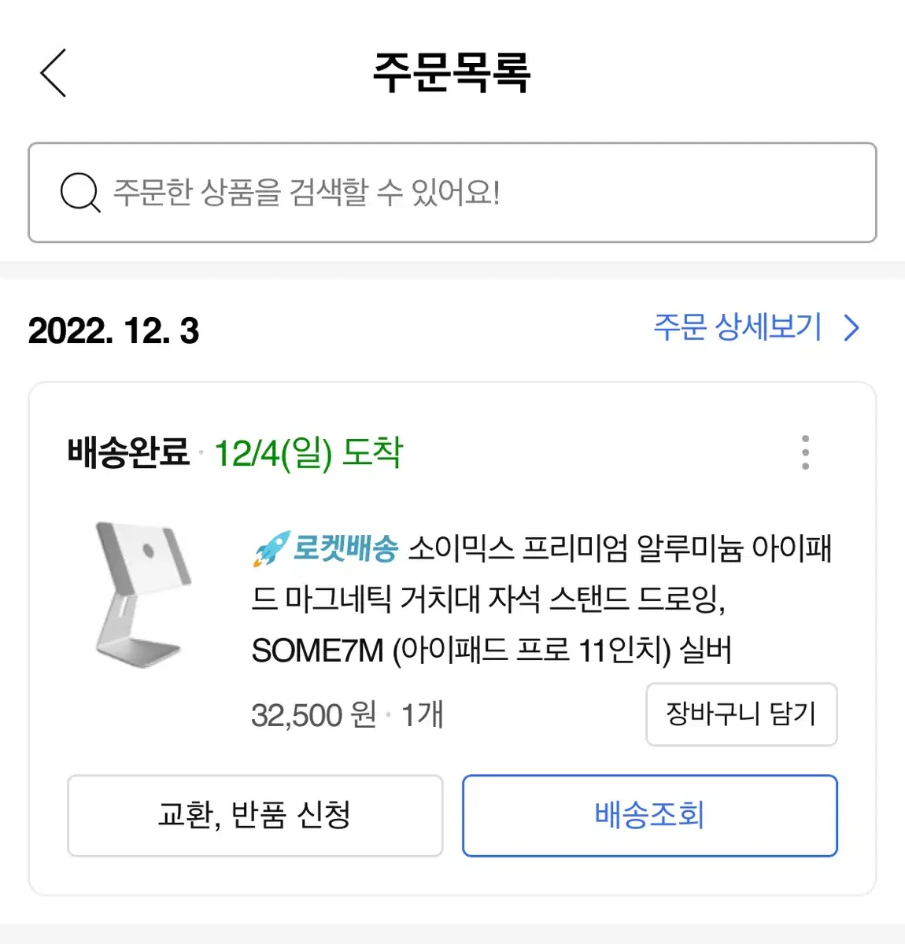Image resolution: width=905 pixels, height=944 pixels.
Task: Focus the 주문한 상품을 검색할 수 있어요 search field
Action: point(452,193)
